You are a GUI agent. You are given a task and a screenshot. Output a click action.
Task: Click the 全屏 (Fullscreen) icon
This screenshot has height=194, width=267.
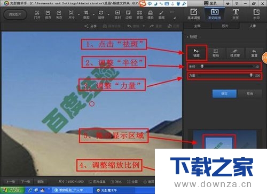[x=132, y=182]
